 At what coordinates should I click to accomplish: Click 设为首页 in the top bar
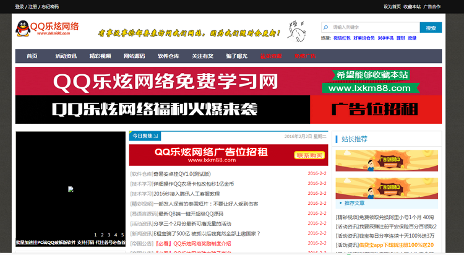click(392, 7)
